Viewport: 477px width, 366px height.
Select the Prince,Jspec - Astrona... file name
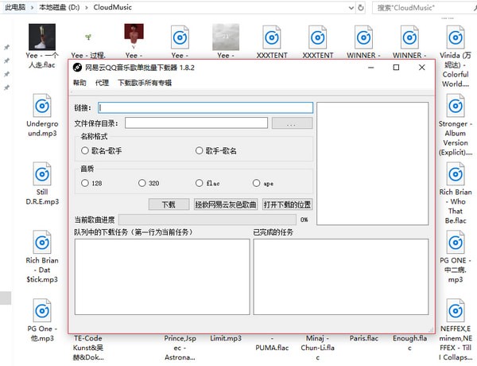click(180, 348)
